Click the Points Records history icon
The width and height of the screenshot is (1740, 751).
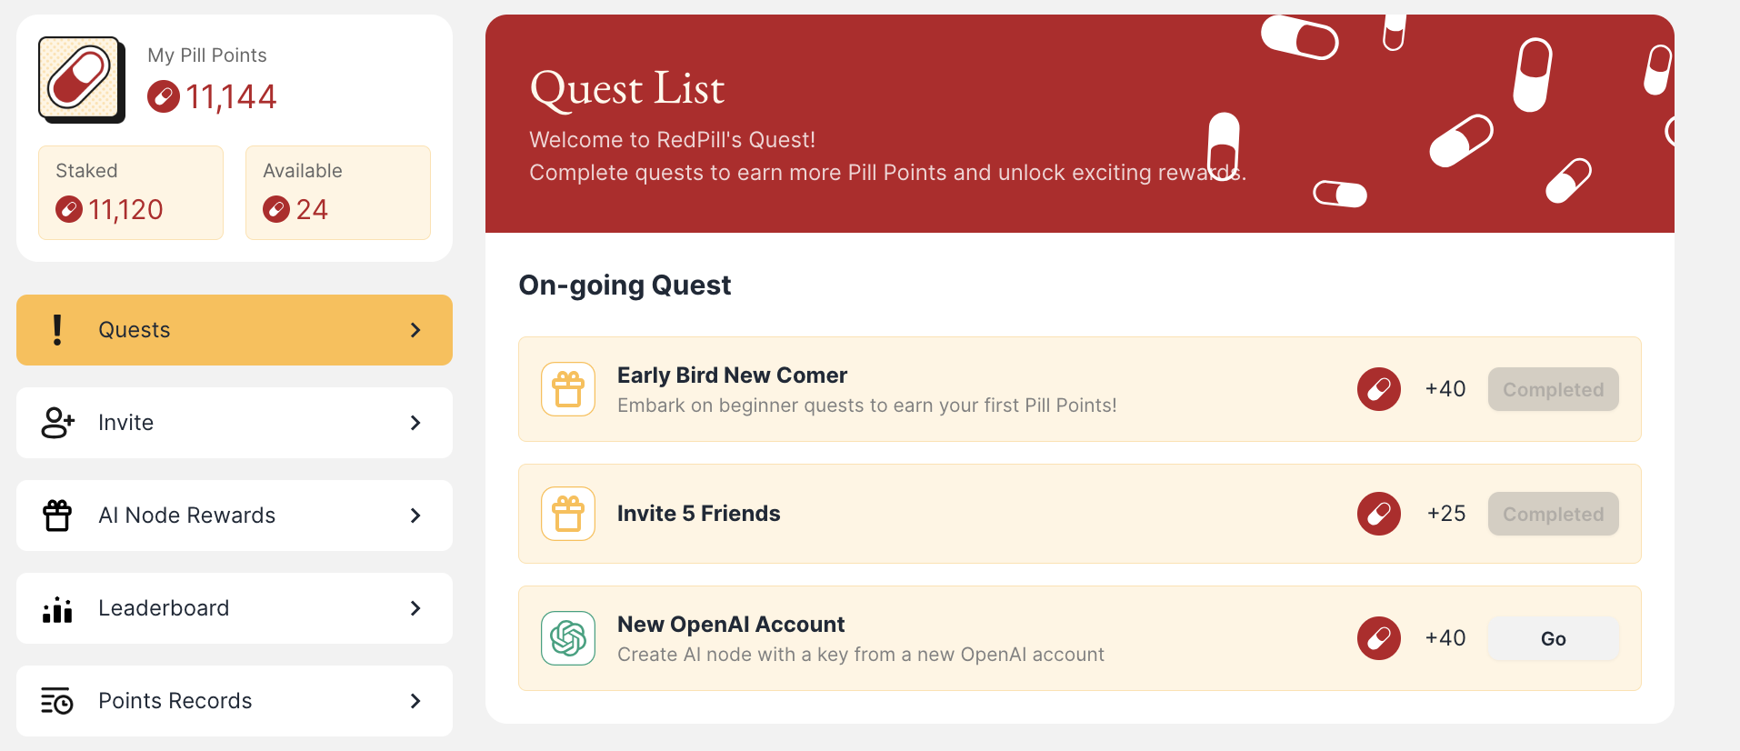click(57, 701)
